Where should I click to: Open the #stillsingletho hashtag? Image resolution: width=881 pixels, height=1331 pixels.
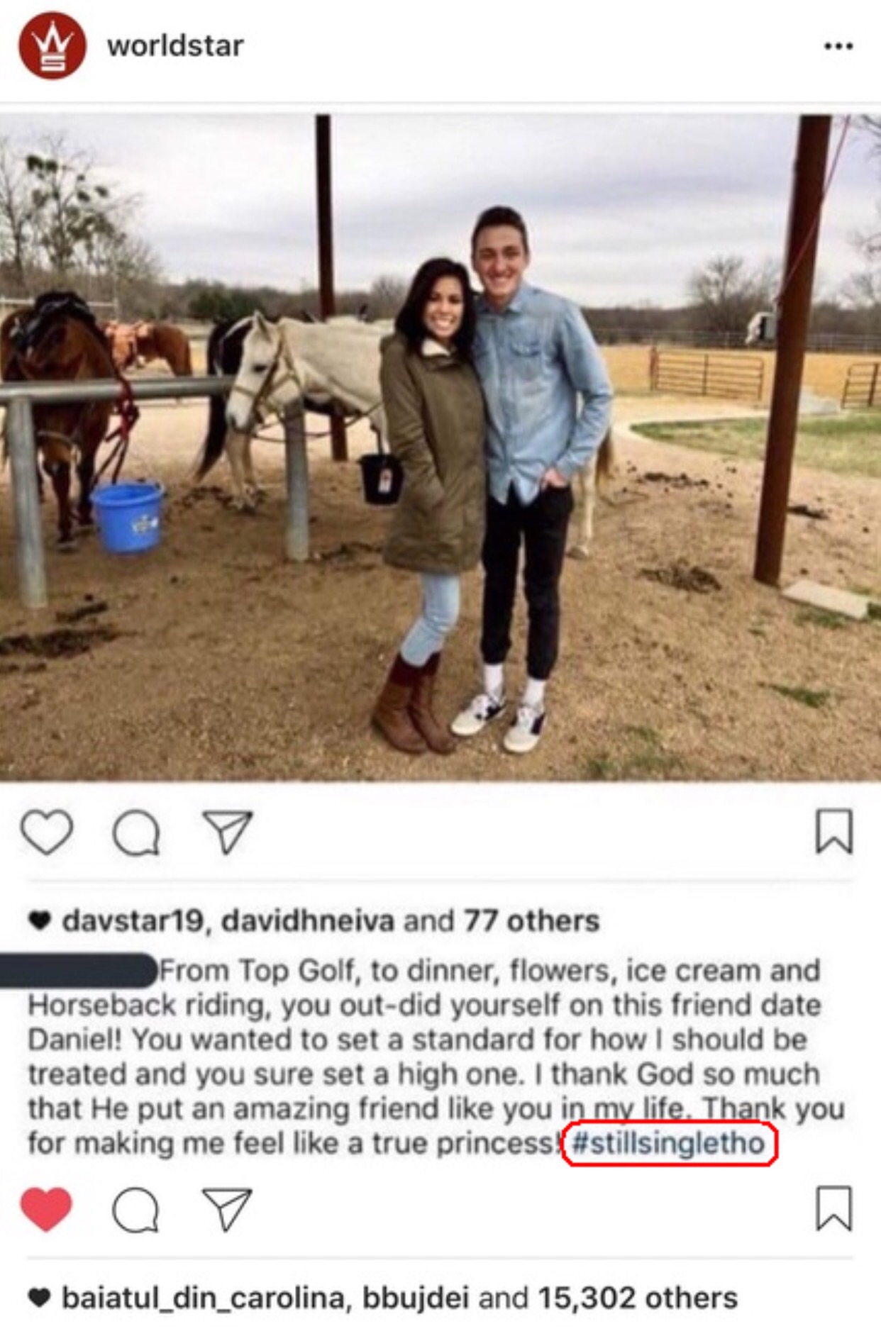[668, 1143]
